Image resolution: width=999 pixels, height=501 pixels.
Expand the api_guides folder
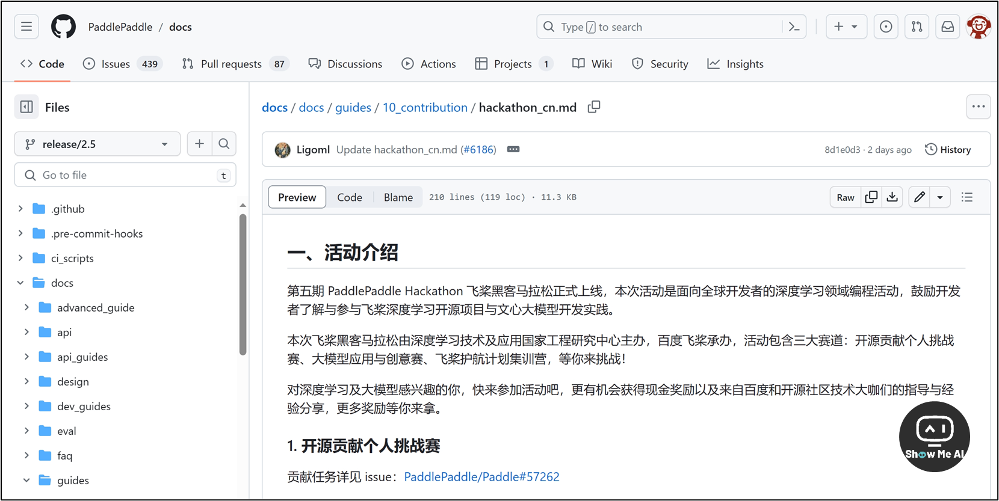[x=26, y=357]
